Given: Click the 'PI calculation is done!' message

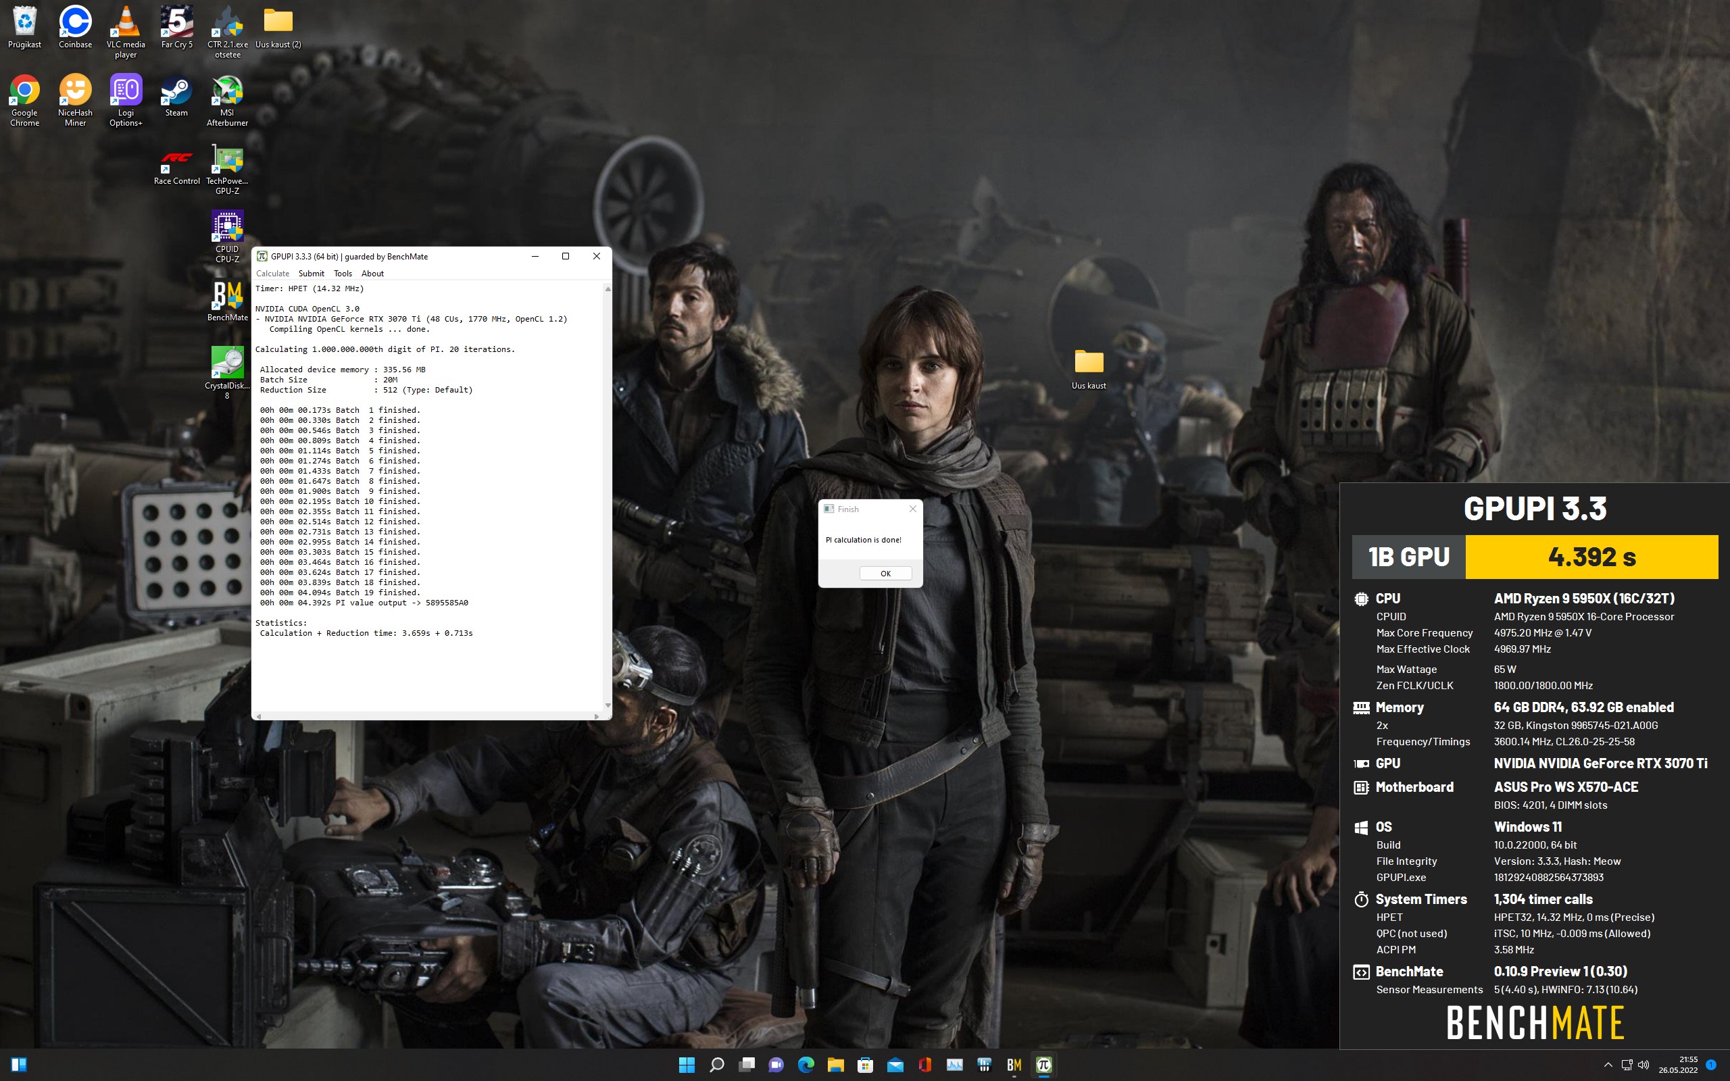Looking at the screenshot, I should [863, 540].
